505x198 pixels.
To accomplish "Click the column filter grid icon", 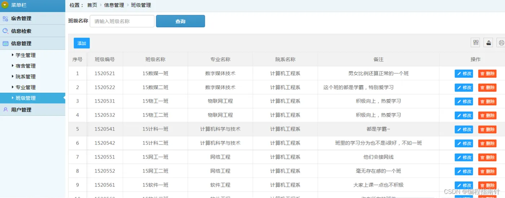I will 476,43.
